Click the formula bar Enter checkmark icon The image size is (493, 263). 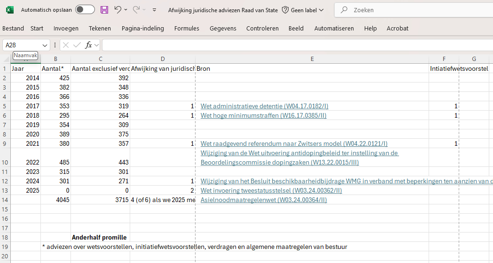(77, 45)
